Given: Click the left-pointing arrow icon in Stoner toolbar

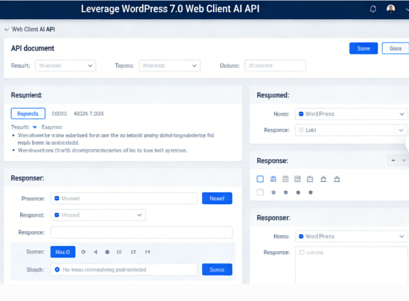Looking at the screenshot, I should pyautogui.click(x=95, y=252).
